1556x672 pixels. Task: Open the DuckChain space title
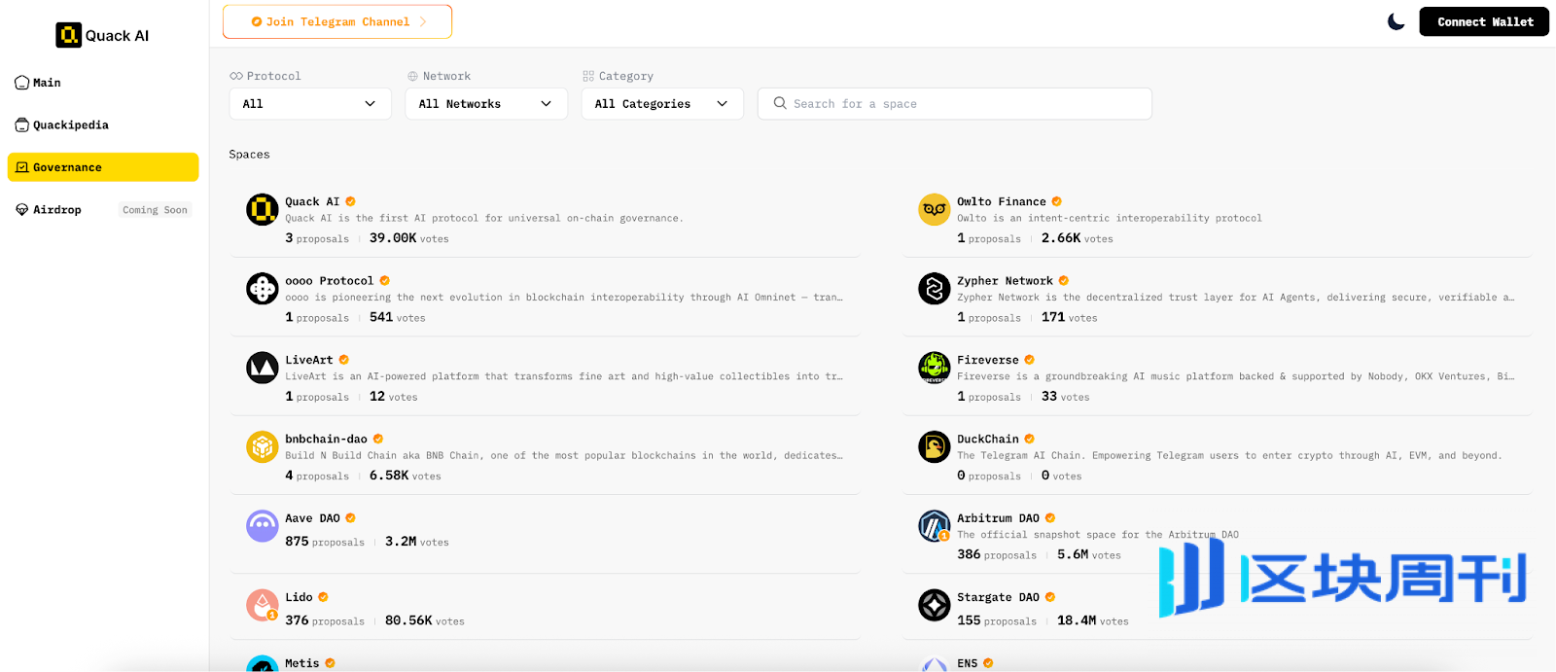pos(988,440)
